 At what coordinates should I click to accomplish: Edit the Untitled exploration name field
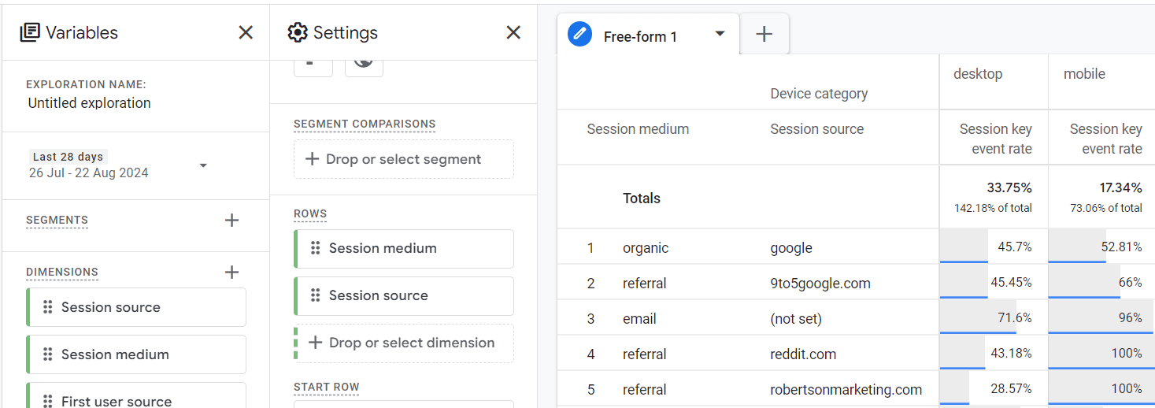90,103
